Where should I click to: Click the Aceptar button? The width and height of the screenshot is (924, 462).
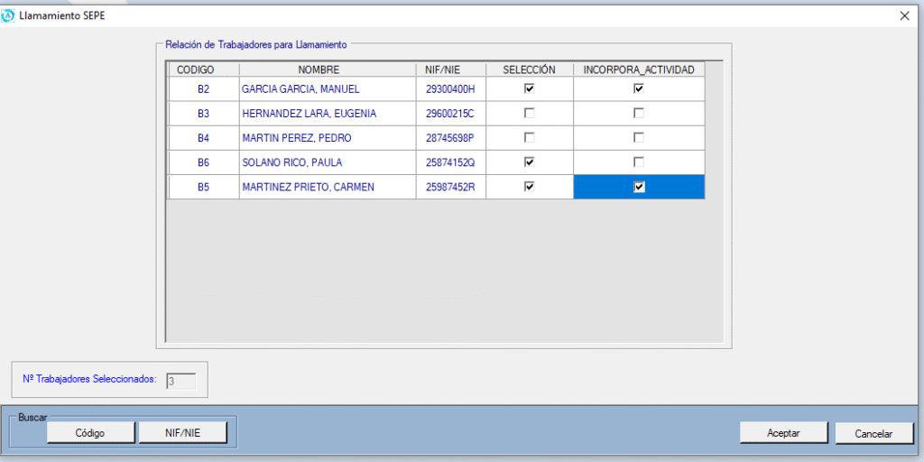(x=783, y=433)
